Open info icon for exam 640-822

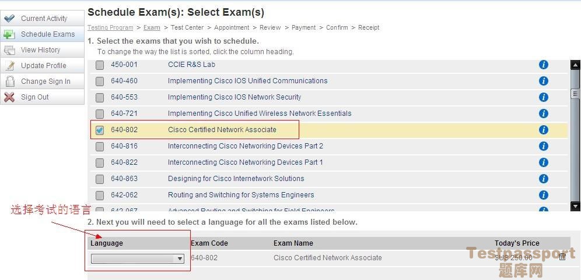pyautogui.click(x=543, y=162)
